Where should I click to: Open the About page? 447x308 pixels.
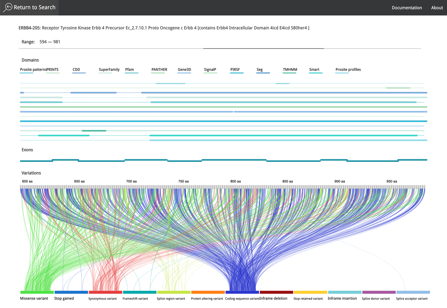(437, 8)
